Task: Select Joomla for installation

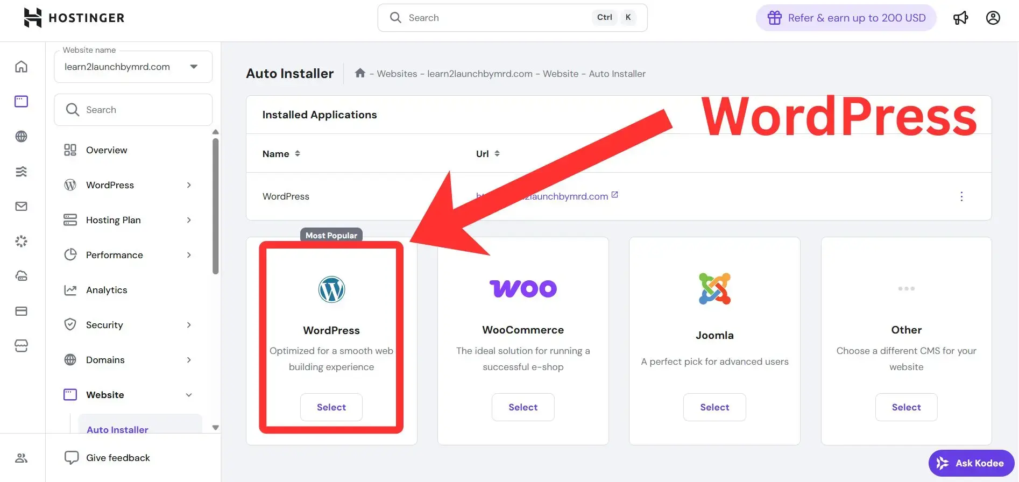Action: (x=714, y=407)
